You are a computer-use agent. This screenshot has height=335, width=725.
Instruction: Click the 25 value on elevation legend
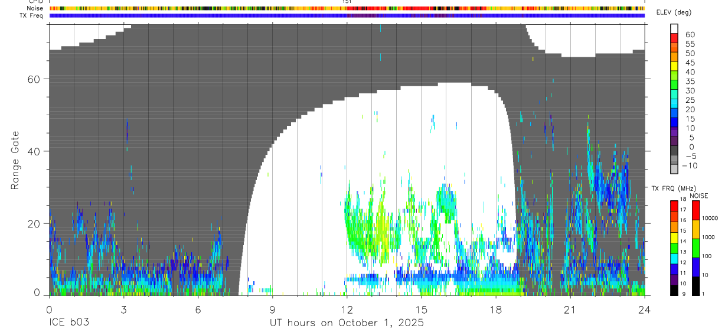click(x=690, y=100)
